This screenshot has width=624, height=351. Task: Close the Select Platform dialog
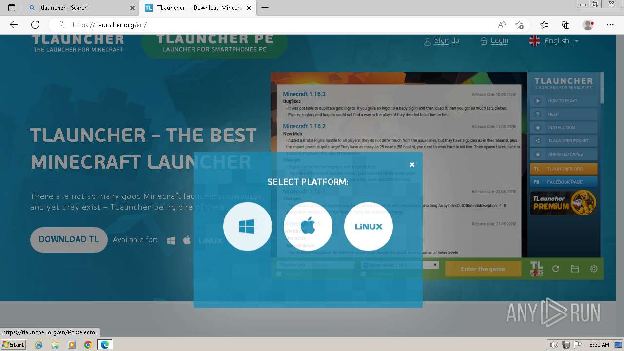pyautogui.click(x=412, y=165)
